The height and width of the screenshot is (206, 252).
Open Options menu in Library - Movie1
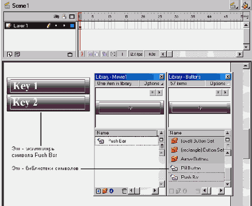[152, 84]
